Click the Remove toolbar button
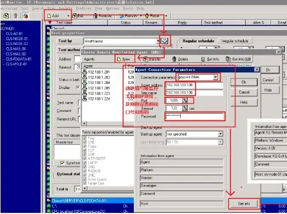287x214 pixels. (x=102, y=16)
